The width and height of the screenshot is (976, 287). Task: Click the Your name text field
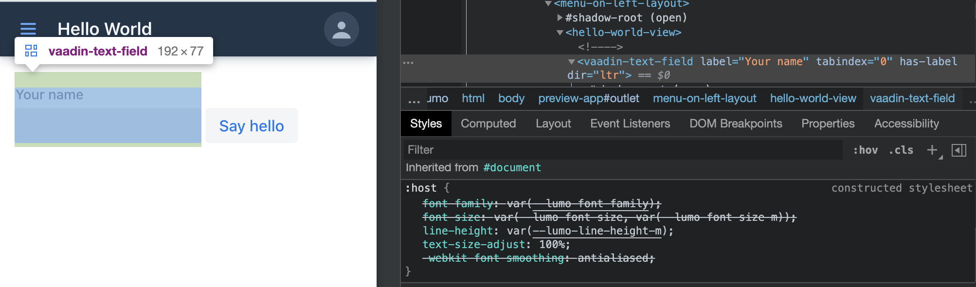(108, 126)
